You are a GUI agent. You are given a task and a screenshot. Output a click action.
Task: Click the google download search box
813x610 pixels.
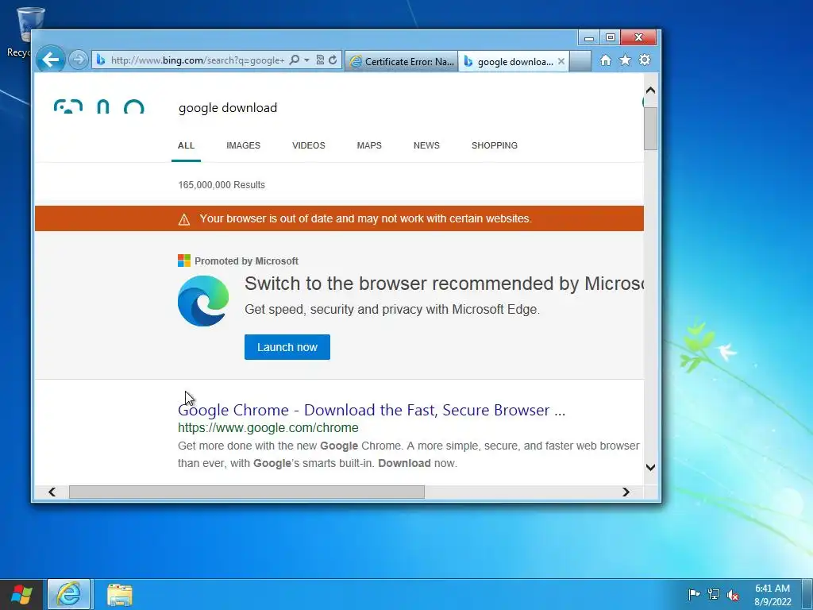tap(228, 108)
